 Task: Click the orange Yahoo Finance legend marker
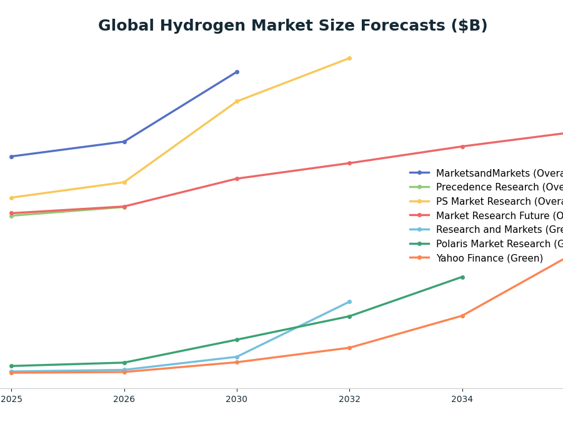point(419,258)
